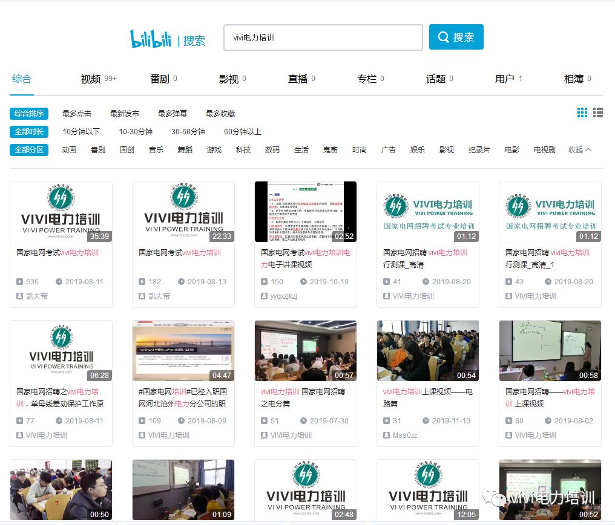The image size is (615, 525).
Task: Open uploader 凯大帝 under the 35:39 video
Action: pos(37,296)
